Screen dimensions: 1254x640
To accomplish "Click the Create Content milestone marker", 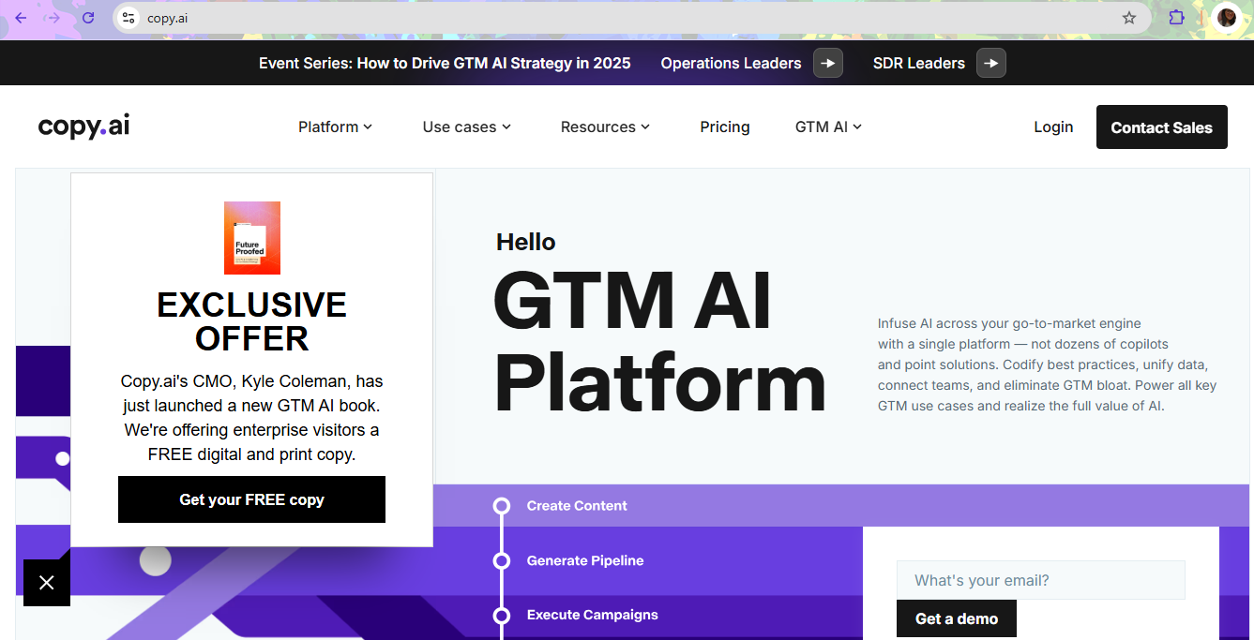I will click(x=502, y=505).
